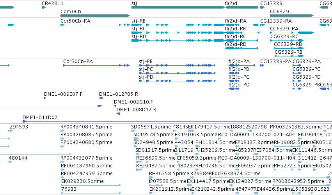Select EST label RE36690.5prime
The image size is (332, 195).
(156, 158)
